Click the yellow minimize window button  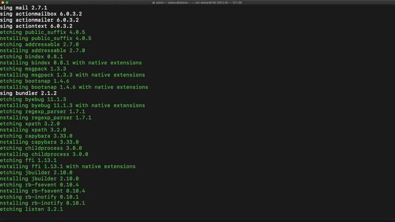point(2,2)
